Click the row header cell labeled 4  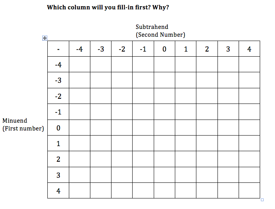point(58,191)
